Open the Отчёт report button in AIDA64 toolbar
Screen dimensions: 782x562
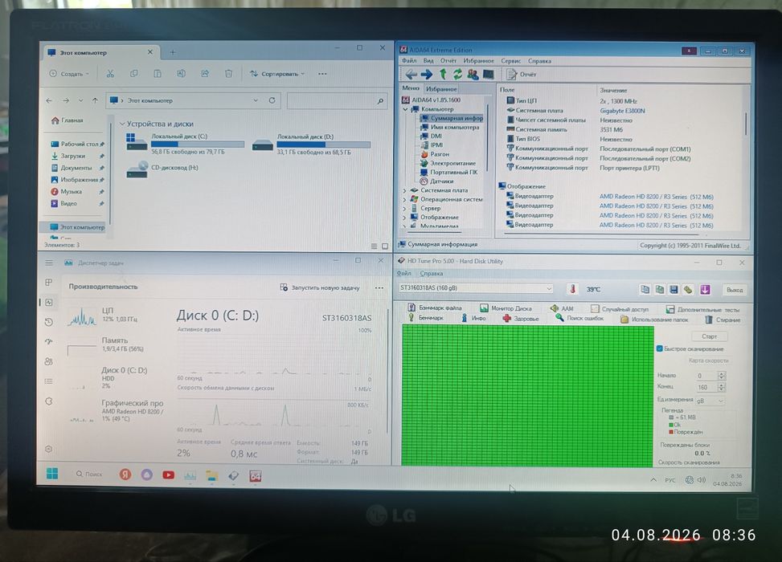pos(522,74)
